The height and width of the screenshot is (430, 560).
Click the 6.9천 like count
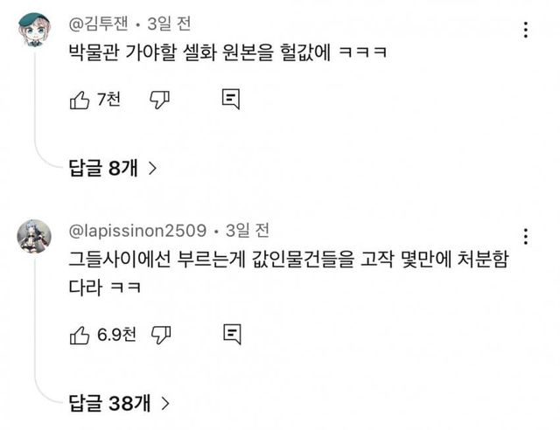pos(115,334)
